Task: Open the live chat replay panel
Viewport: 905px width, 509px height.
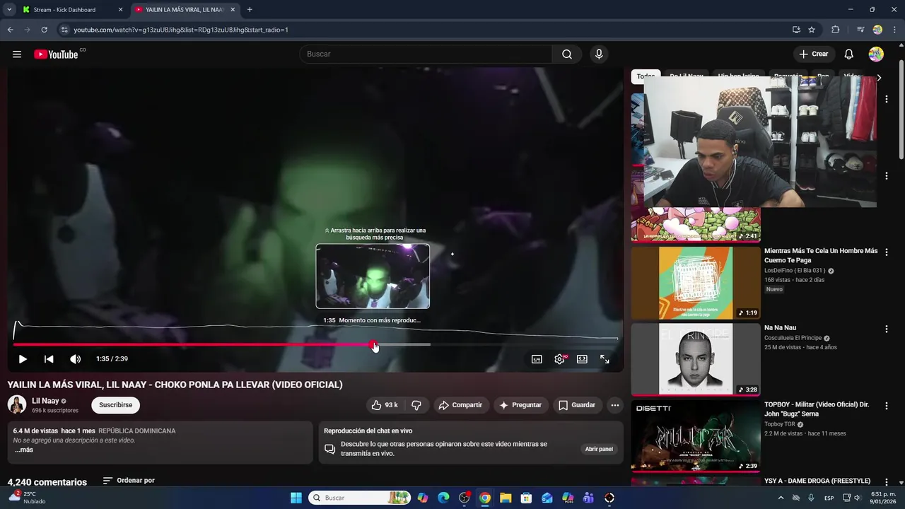Action: (599, 449)
